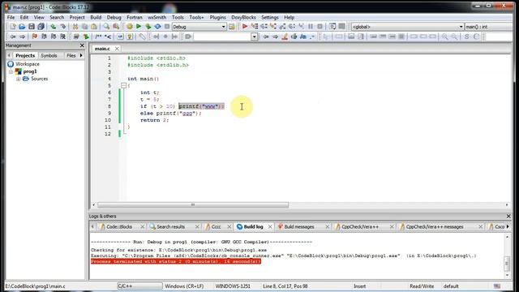Switch to the Search results tab
Screen dimensions: 519x292
tap(170, 227)
